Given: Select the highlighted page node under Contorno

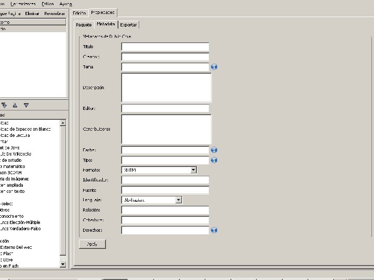Looking at the screenshot, I should pos(33,29).
